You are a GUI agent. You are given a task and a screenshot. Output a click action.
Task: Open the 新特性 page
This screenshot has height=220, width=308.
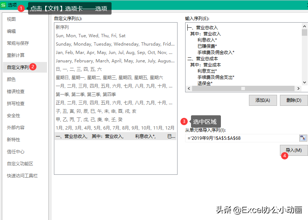13,139
